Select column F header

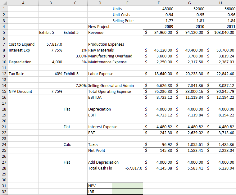158,3
